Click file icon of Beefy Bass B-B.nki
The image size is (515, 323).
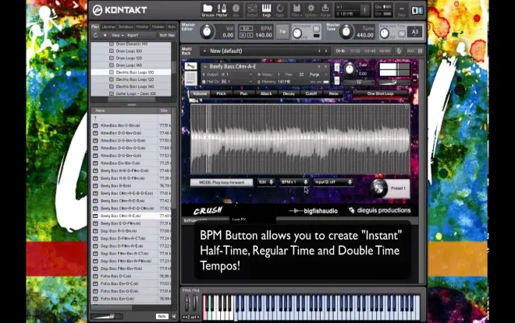point(95,186)
